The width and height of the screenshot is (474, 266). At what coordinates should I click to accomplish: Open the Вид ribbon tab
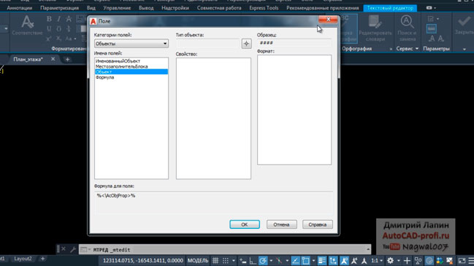pyautogui.click(x=91, y=8)
